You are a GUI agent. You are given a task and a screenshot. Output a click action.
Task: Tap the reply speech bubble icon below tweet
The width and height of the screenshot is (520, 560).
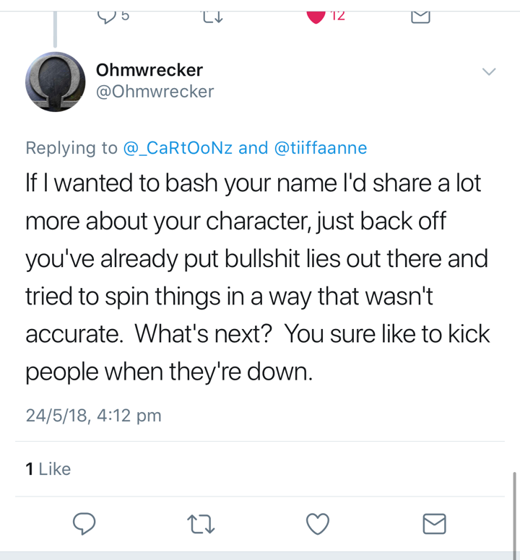click(84, 524)
